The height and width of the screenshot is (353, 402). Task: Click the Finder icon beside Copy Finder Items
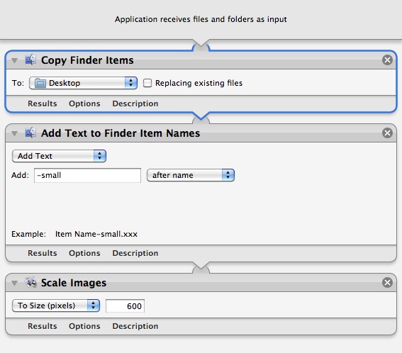click(30, 60)
